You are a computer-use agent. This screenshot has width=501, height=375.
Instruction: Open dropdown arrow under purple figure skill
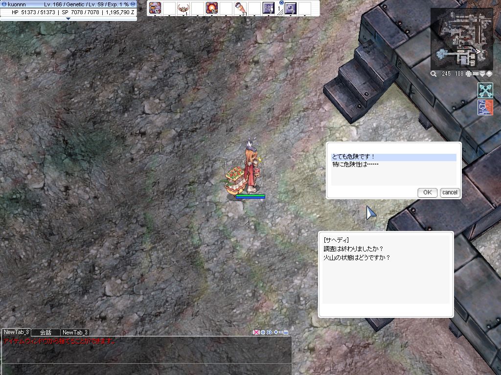[x=269, y=15]
